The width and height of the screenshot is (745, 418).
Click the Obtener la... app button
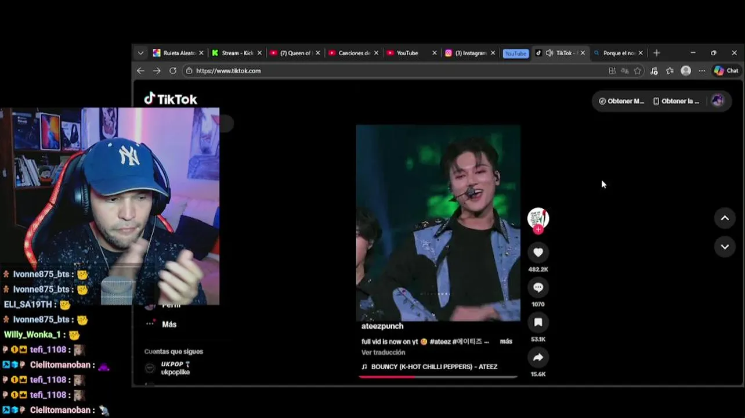coord(676,101)
